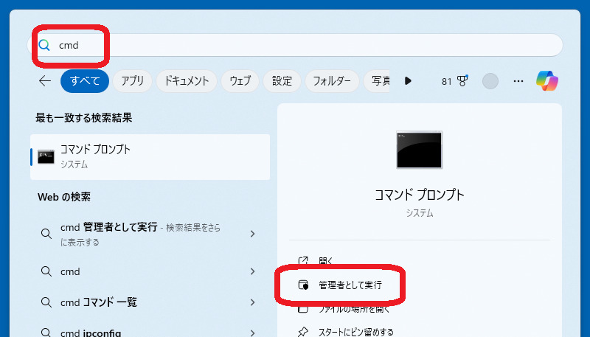Show more filter tabs with play arrow
This screenshot has height=337, width=590.
408,81
